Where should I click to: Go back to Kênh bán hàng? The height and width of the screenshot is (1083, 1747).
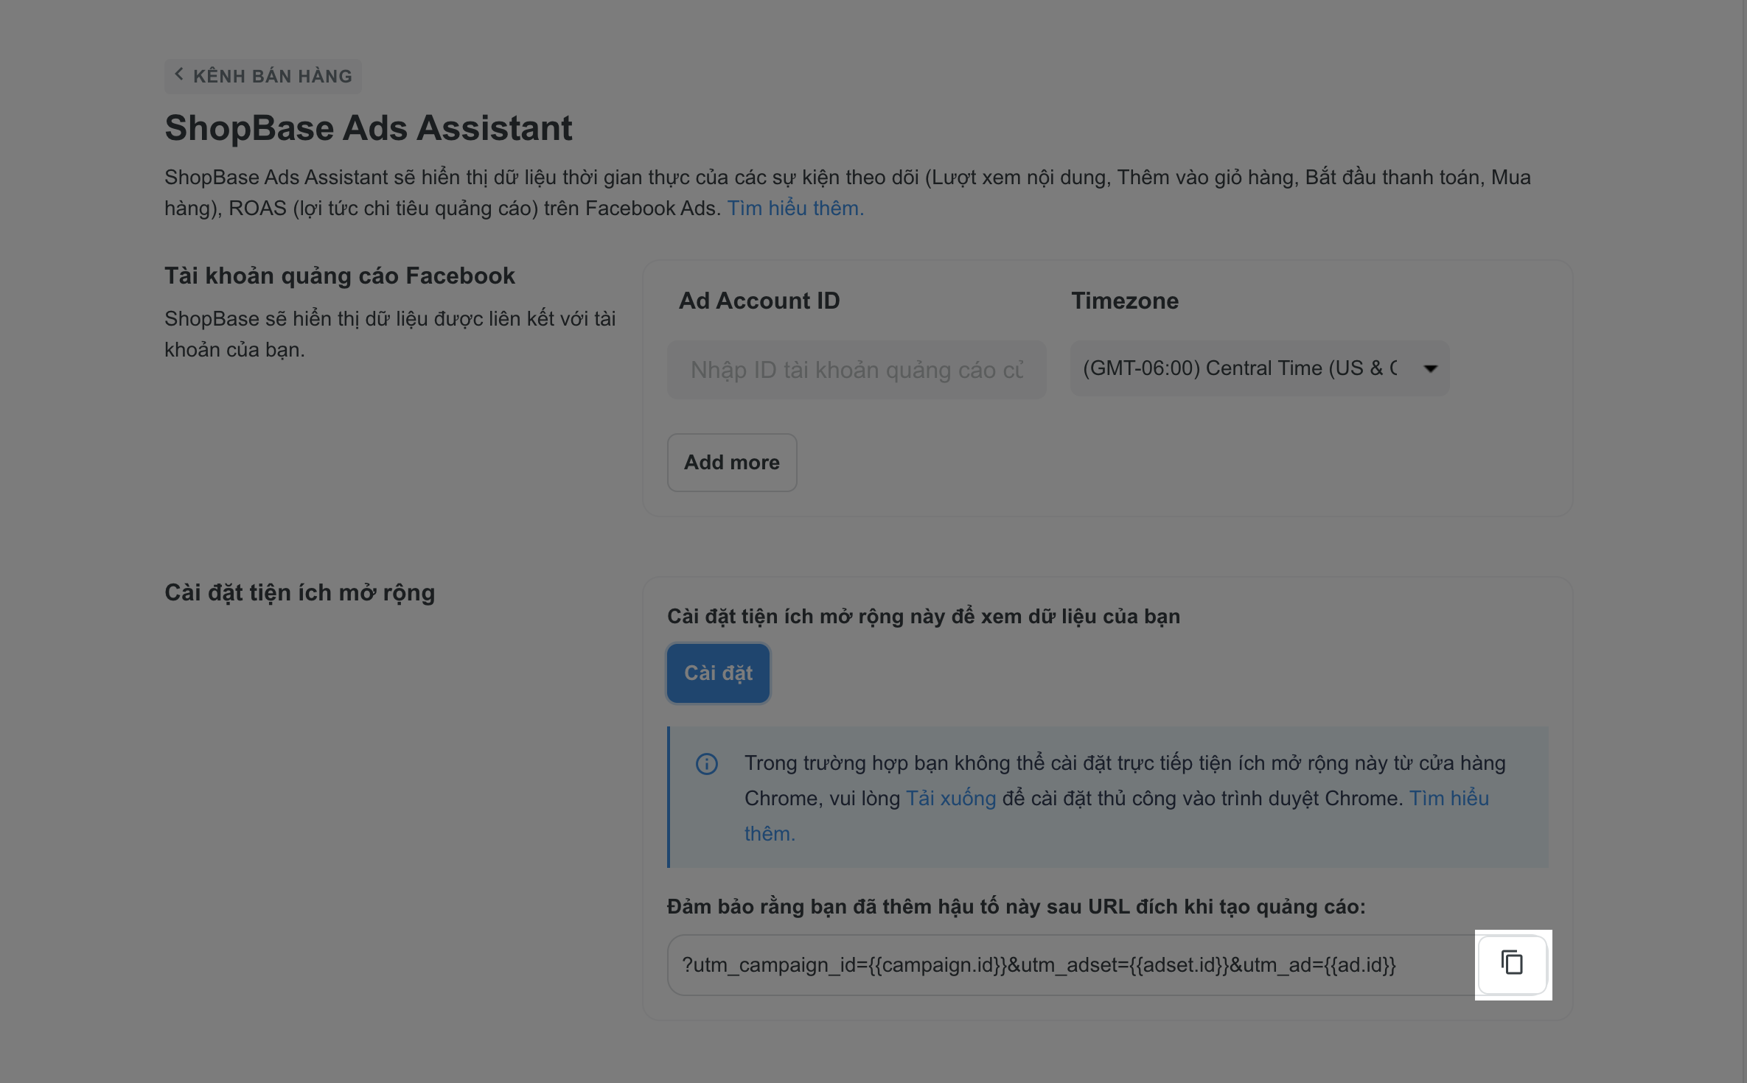(x=263, y=76)
